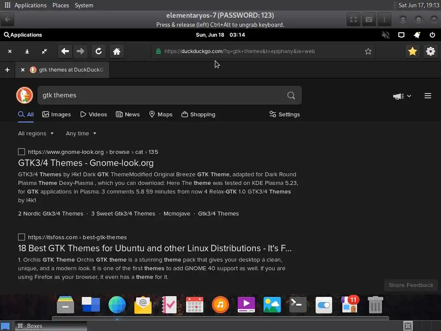Open the 3 Sweet Gtk3/4 Themes sitelink

pyautogui.click(x=123, y=214)
